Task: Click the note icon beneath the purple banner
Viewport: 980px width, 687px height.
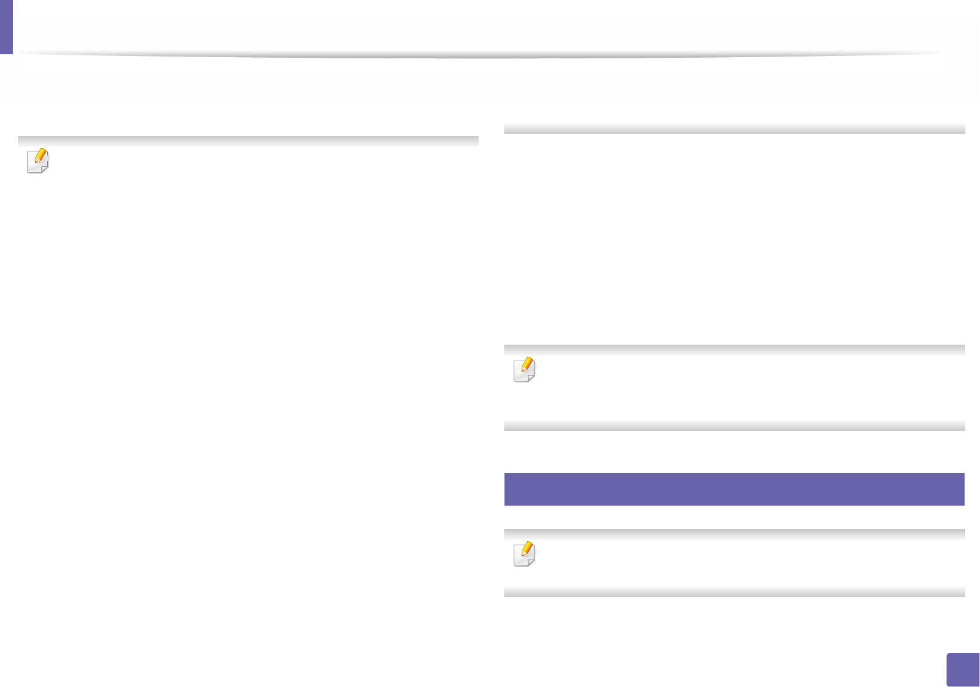Action: [x=525, y=554]
